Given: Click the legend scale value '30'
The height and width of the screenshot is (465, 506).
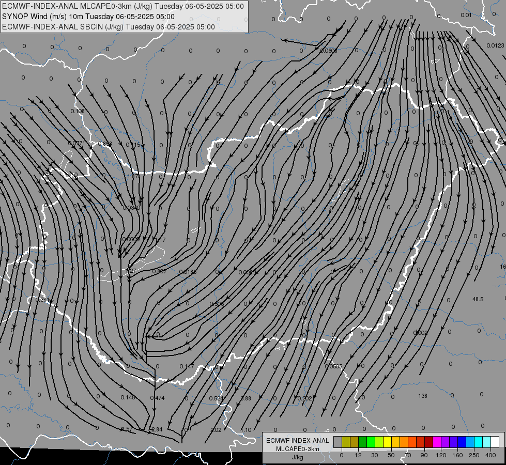Looking at the screenshot, I should 374,455.
